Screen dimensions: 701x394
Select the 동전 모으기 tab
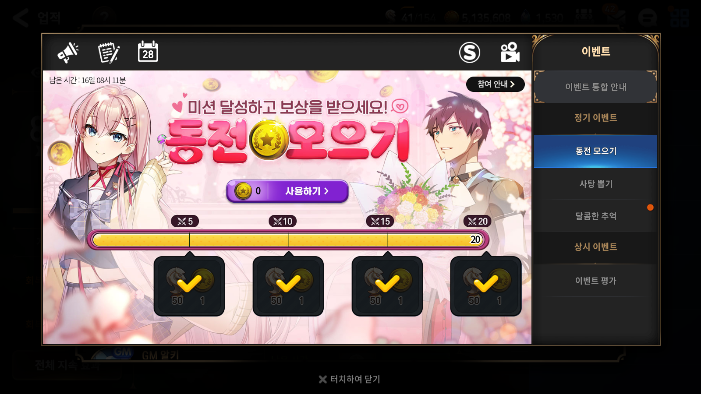595,151
